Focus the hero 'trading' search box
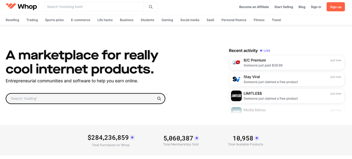The image size is (352, 159). click(x=81, y=99)
